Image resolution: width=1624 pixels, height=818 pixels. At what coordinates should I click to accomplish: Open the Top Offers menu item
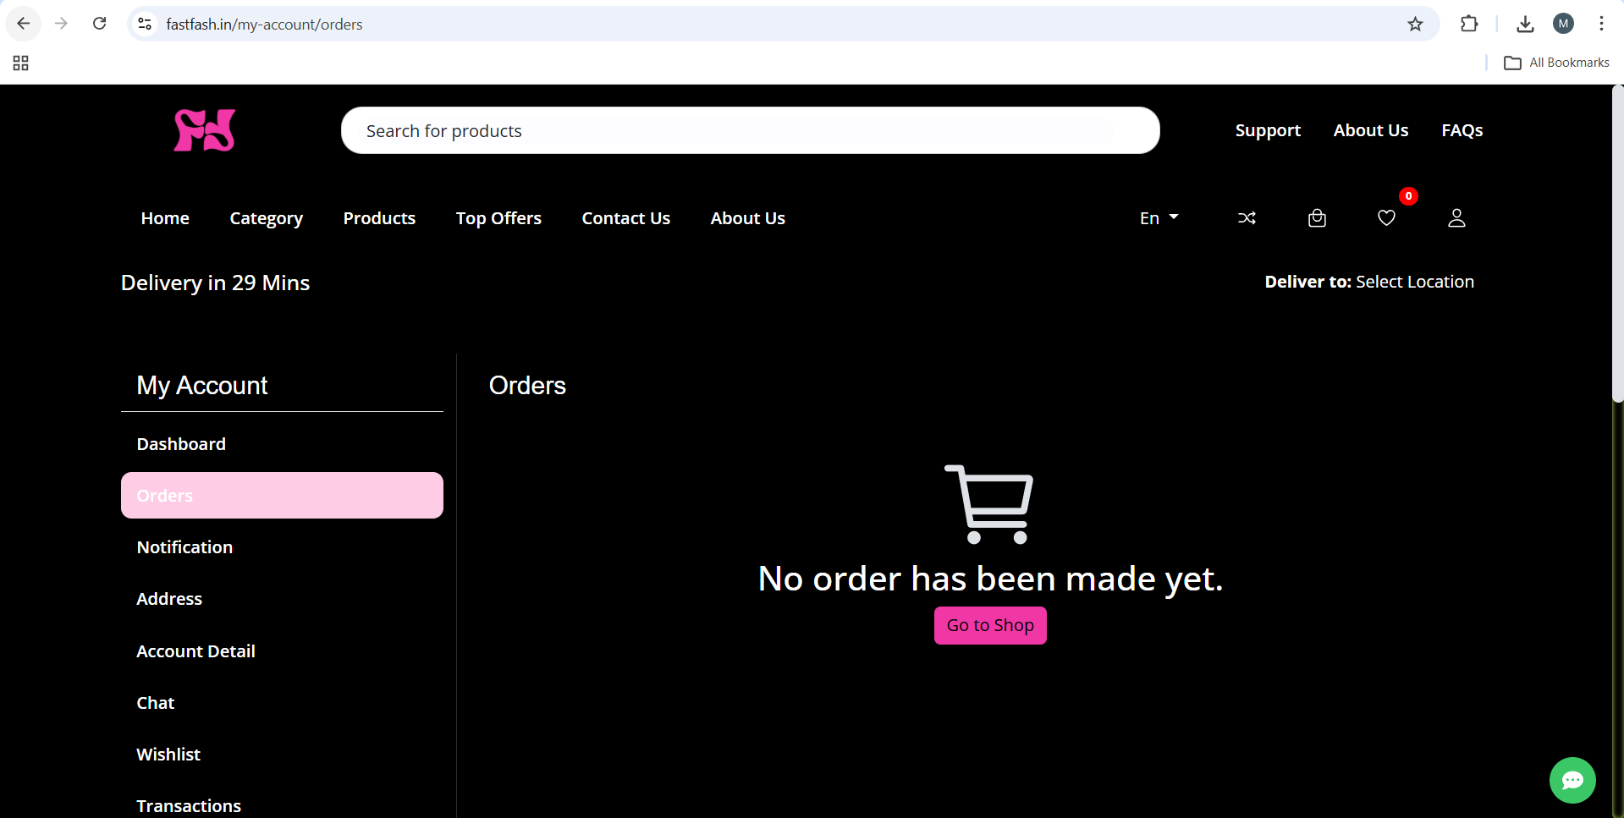(x=498, y=218)
